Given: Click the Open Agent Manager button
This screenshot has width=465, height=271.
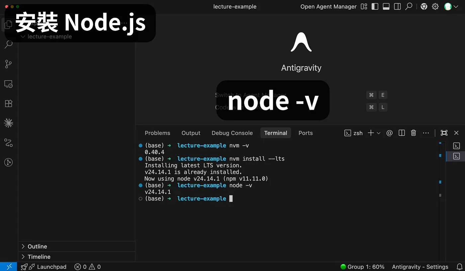Looking at the screenshot, I should click(x=328, y=7).
